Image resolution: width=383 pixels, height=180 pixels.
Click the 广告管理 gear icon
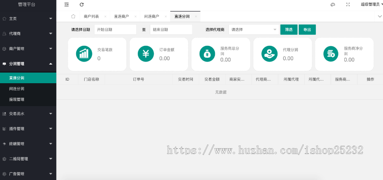pyautogui.click(x=4, y=174)
